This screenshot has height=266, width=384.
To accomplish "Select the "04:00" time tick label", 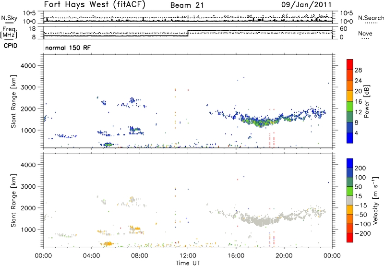I will [92, 256].
